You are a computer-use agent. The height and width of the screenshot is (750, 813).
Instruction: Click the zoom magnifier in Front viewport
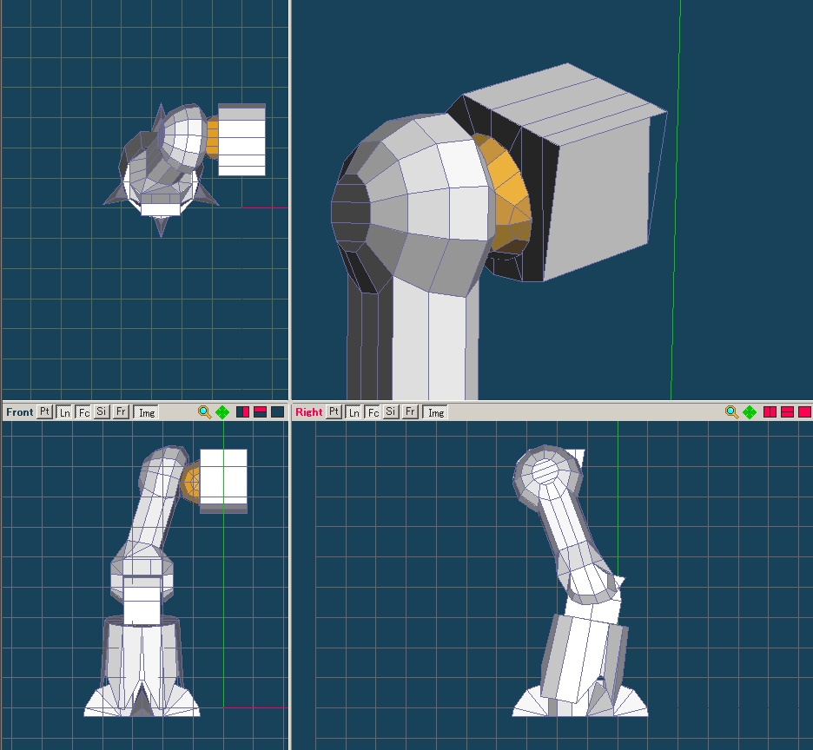204,412
